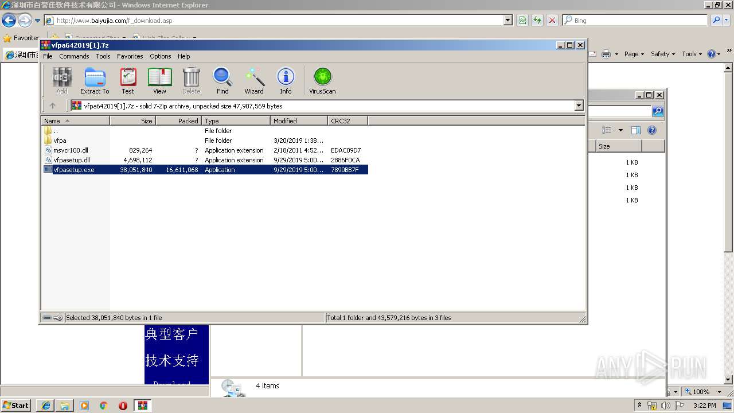
Task: Click the Explorer window help icon
Action: [x=651, y=130]
